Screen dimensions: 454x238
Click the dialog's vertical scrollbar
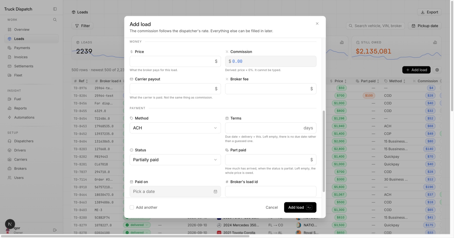pyautogui.click(x=324, y=151)
